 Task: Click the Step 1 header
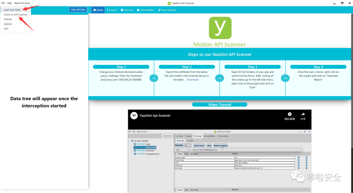point(121,67)
